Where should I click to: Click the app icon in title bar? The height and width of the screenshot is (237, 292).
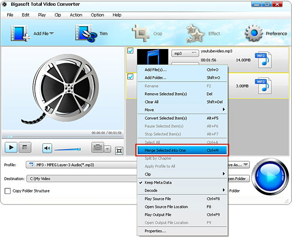point(5,4)
